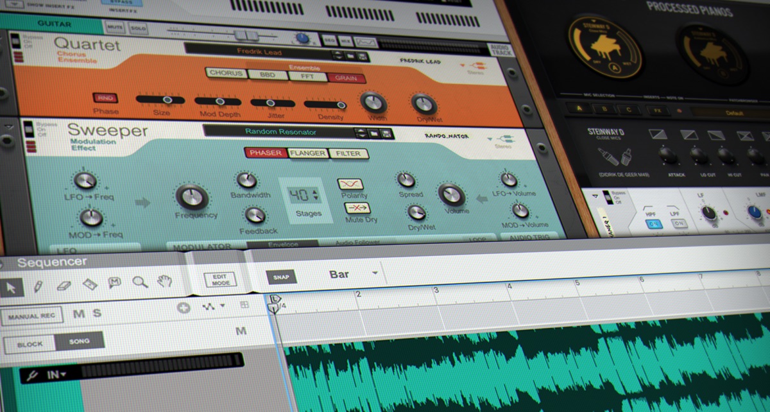Click the Mute Dry icon on Sweeper
770x412 pixels.
357,208
